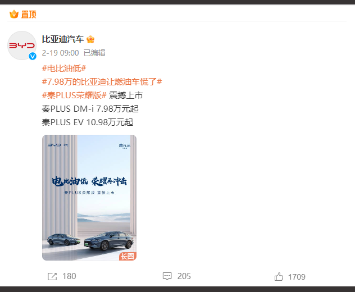This screenshot has width=355, height=292.
Task: Open comments via the speech bubble icon
Action: coord(167,276)
